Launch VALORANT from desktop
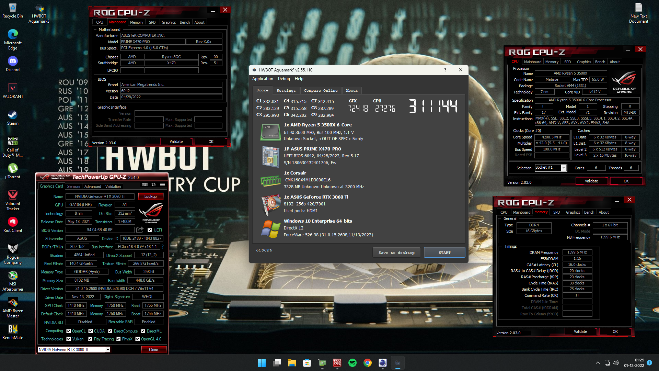 [13, 91]
